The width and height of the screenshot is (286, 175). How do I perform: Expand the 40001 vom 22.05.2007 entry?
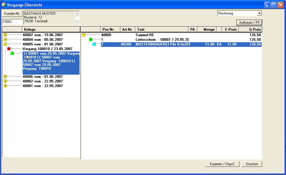click(5, 86)
